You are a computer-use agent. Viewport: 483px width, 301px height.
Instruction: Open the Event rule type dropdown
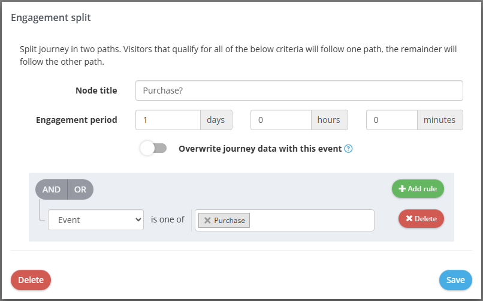pyautogui.click(x=96, y=220)
